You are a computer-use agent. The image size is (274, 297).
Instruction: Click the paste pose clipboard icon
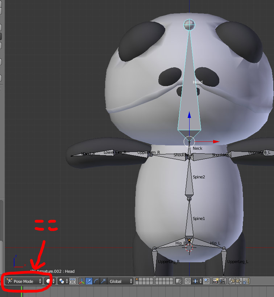tap(239, 281)
